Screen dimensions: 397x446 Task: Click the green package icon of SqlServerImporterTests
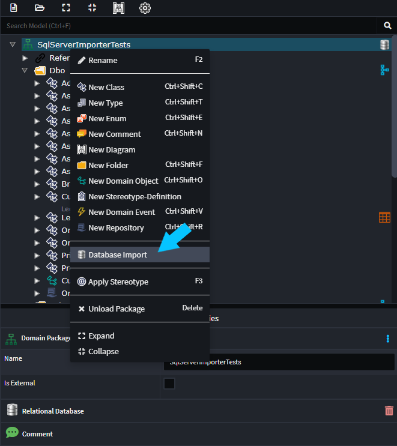[28, 44]
